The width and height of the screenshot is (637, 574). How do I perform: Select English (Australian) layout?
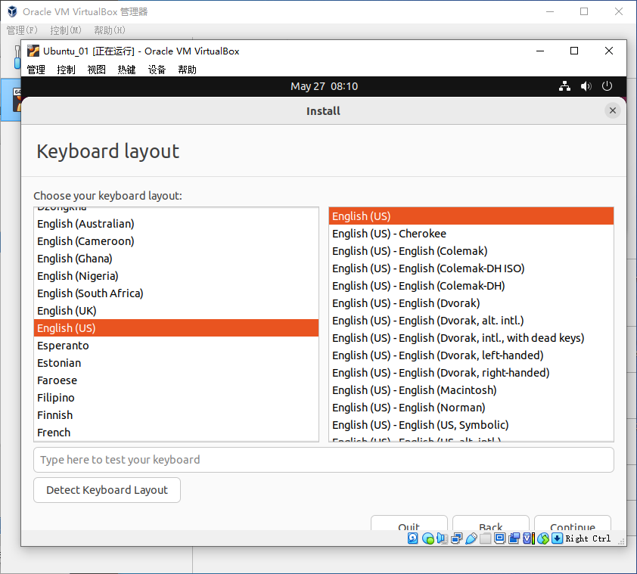176,224
